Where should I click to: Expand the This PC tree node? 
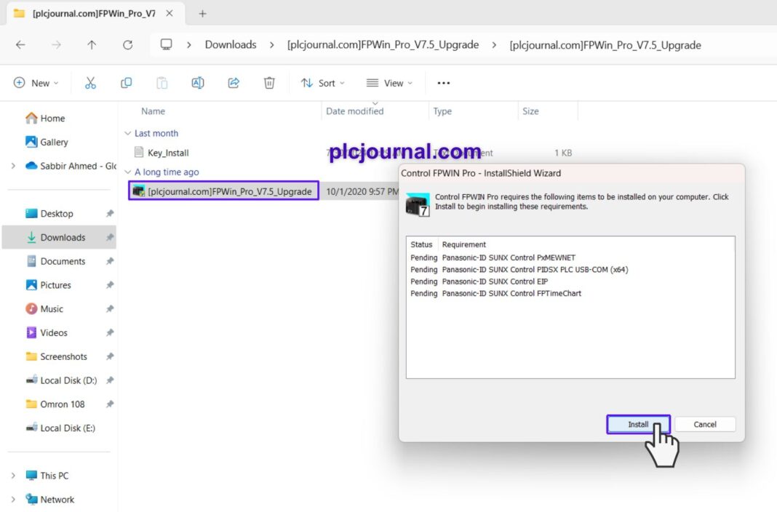[13, 476]
